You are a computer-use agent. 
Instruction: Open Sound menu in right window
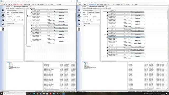[x=89, y=3]
